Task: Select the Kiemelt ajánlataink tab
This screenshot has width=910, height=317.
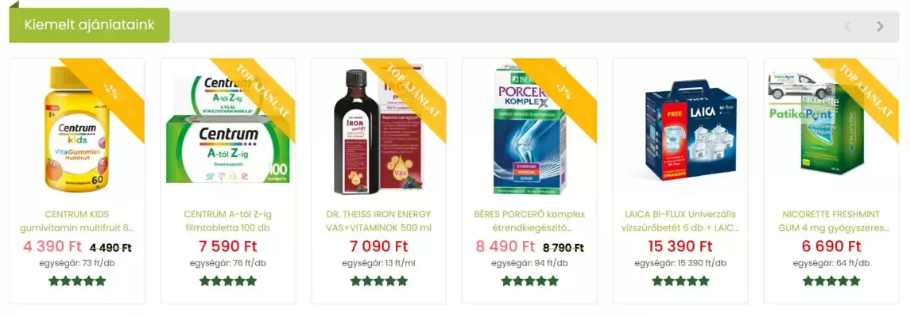Action: 89,25
